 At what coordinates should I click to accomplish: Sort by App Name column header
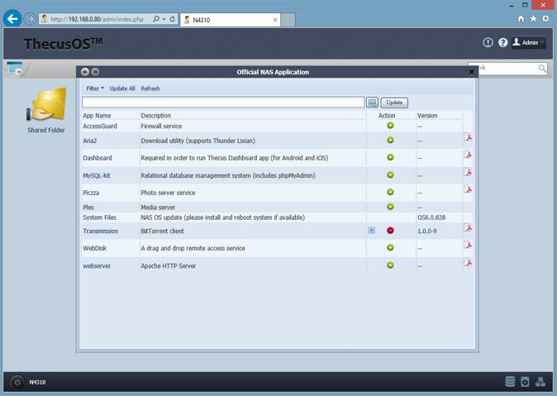[x=97, y=116]
